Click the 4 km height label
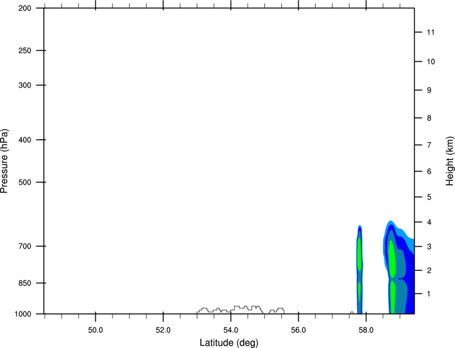455x348 pixels. point(429,222)
